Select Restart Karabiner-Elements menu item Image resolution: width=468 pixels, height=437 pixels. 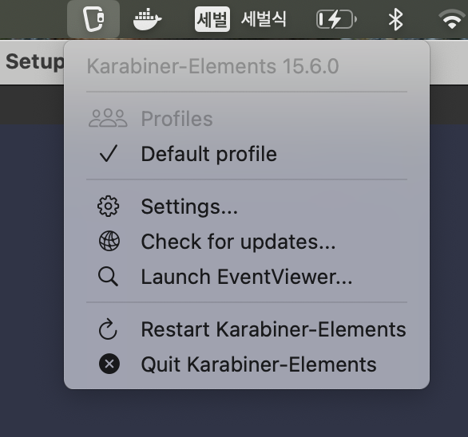247,329
